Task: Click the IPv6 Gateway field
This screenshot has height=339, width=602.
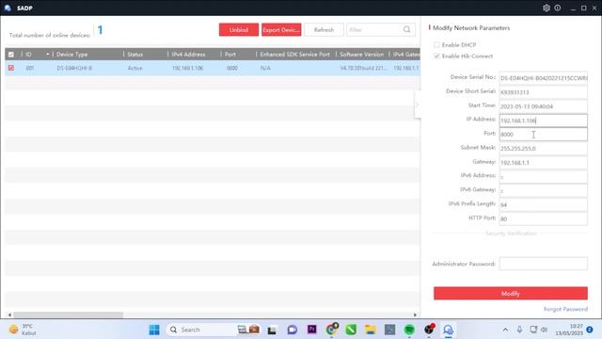Action: click(544, 190)
